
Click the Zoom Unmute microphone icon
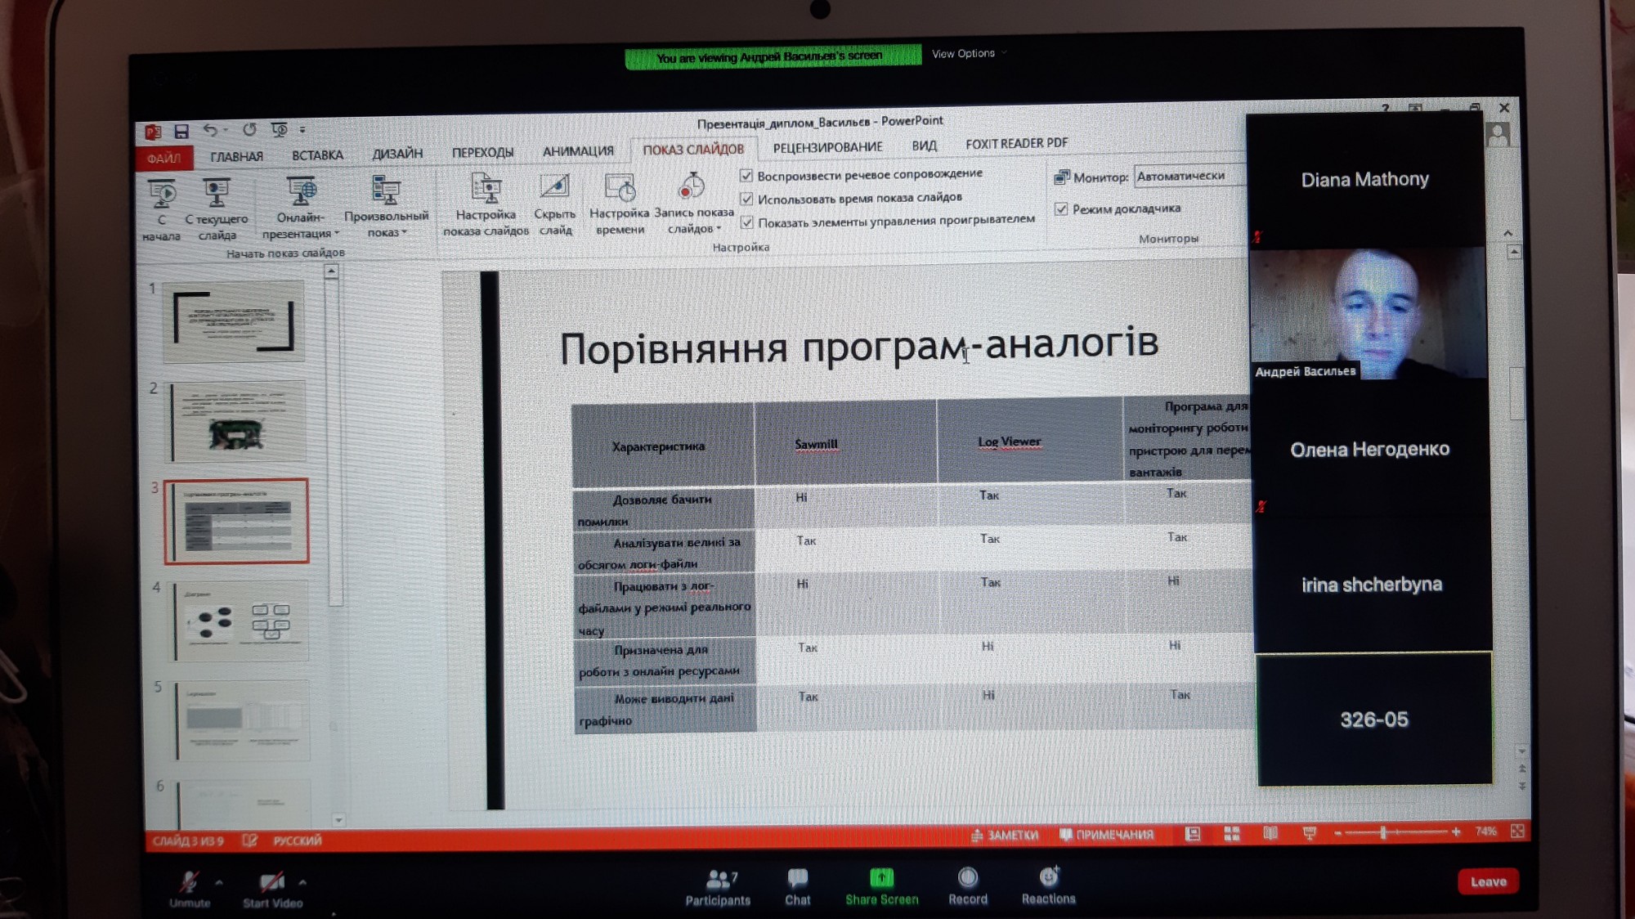click(189, 882)
